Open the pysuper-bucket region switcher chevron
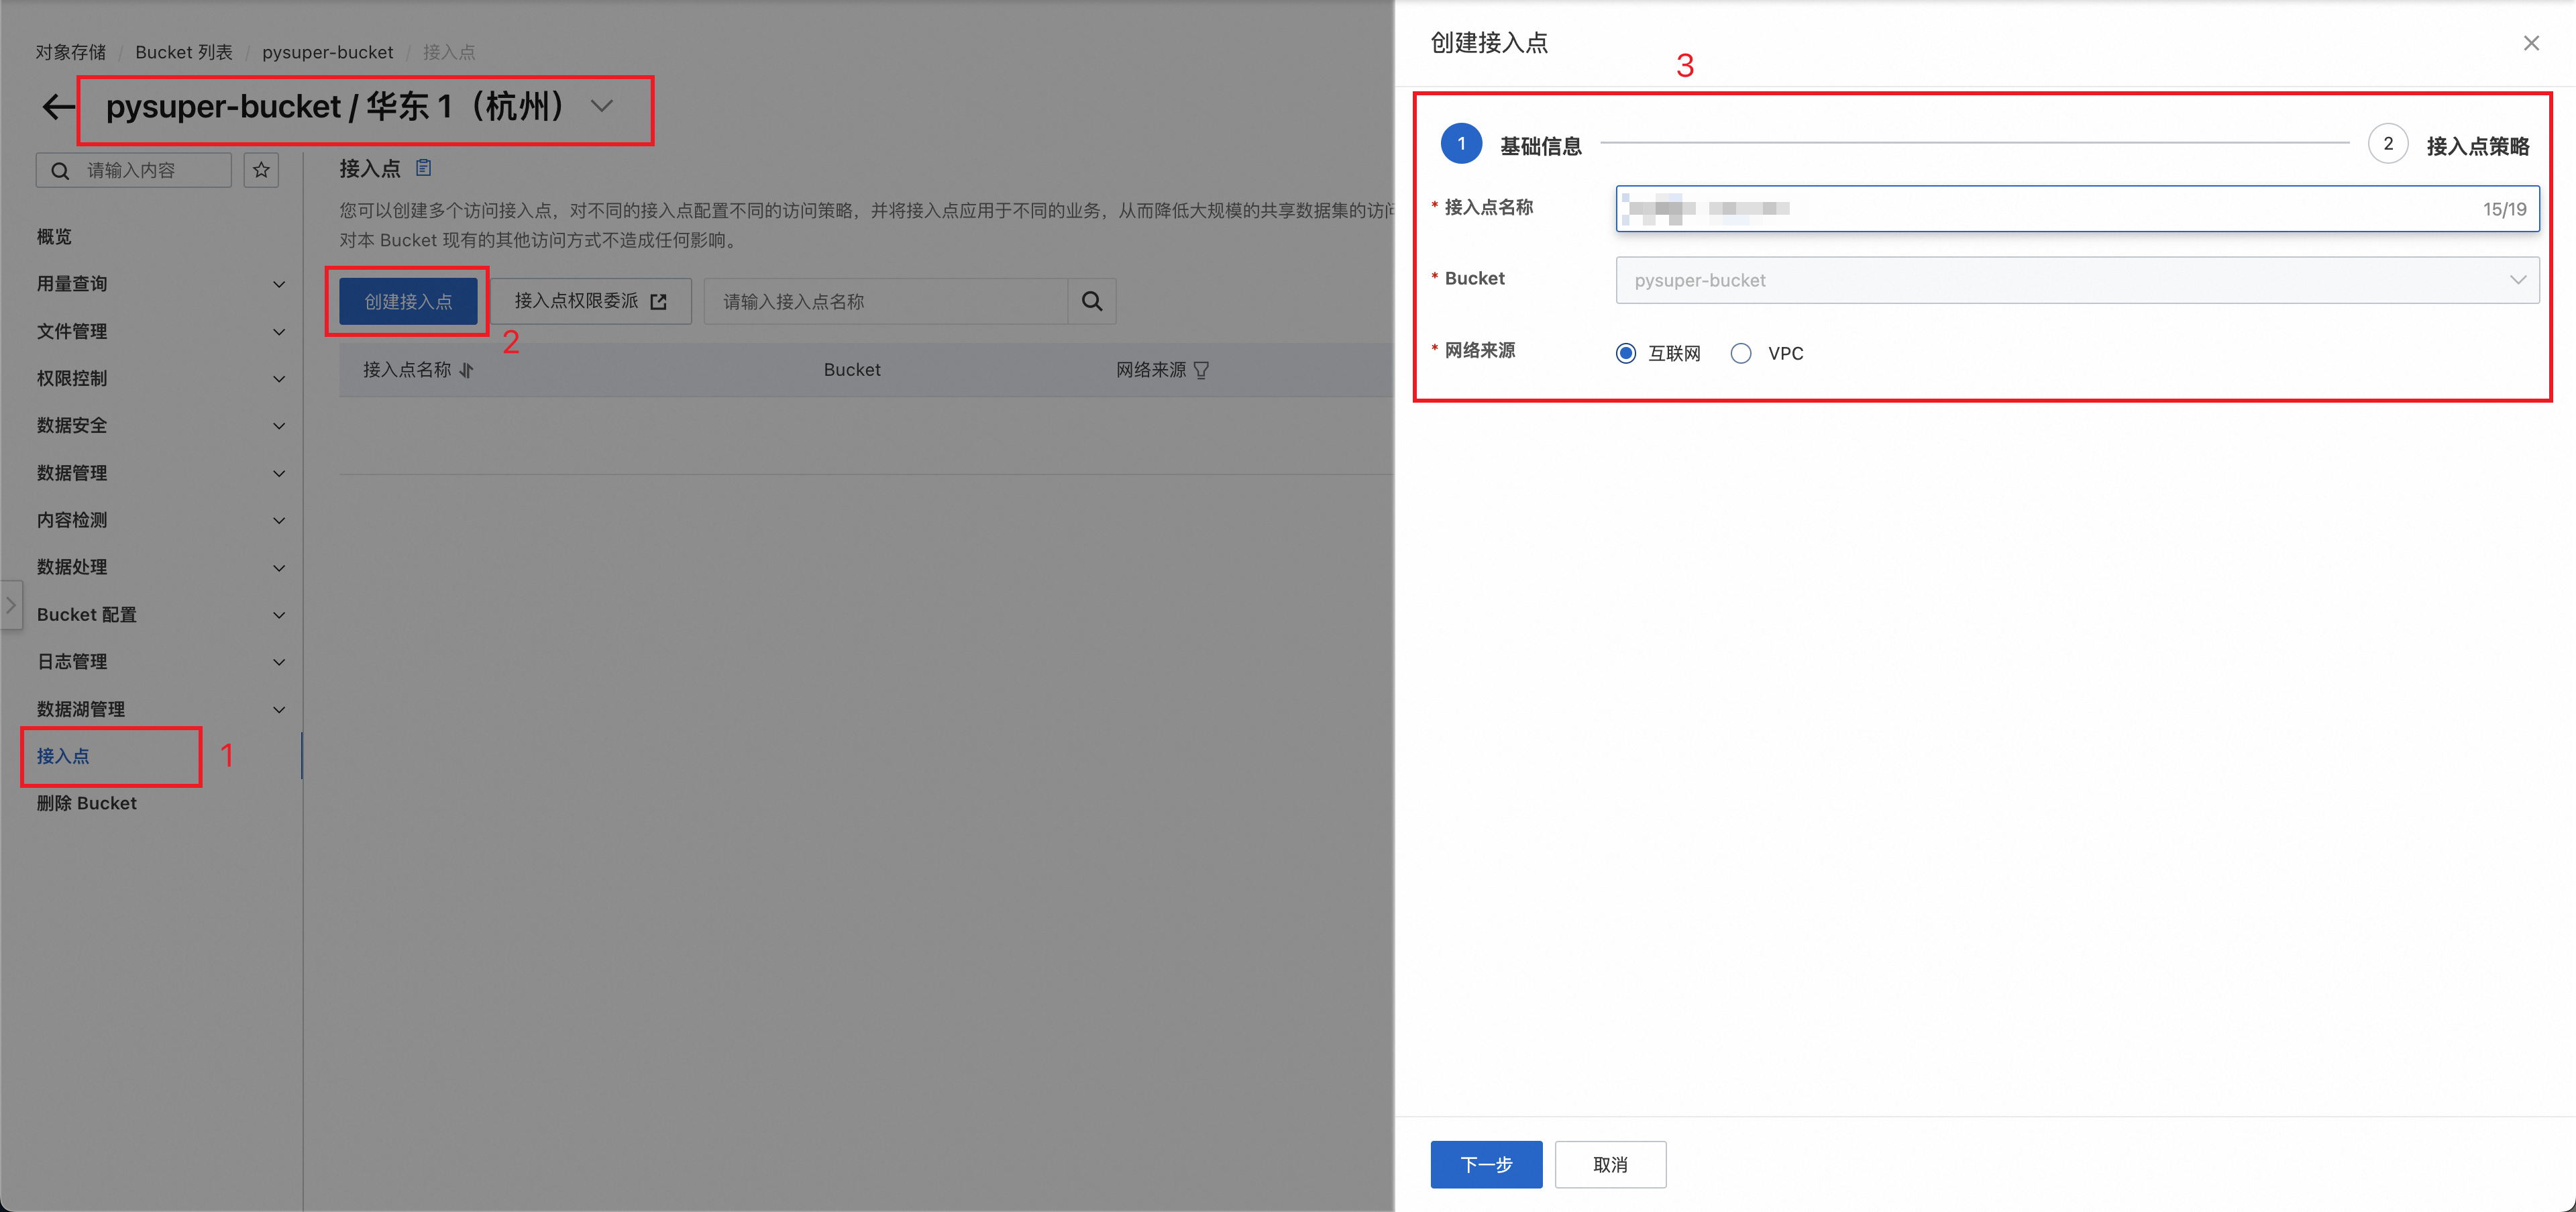The width and height of the screenshot is (2576, 1212). 602,106
